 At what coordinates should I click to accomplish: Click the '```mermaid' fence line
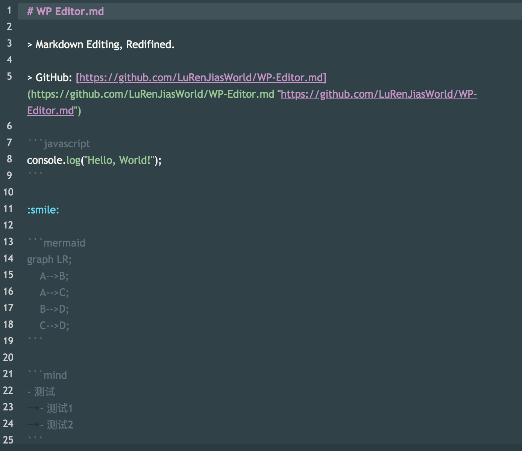coord(56,243)
